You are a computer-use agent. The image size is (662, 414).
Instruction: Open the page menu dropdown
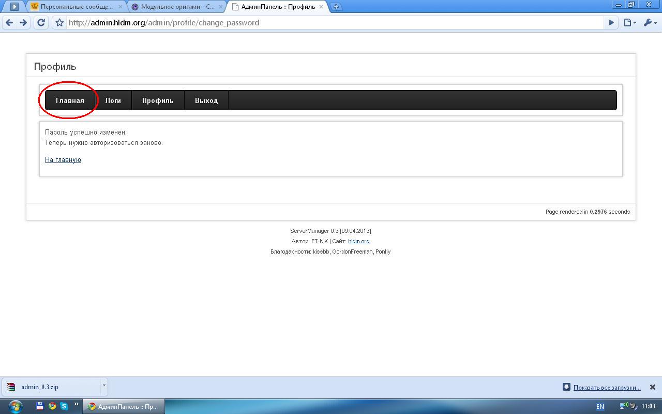(x=629, y=23)
